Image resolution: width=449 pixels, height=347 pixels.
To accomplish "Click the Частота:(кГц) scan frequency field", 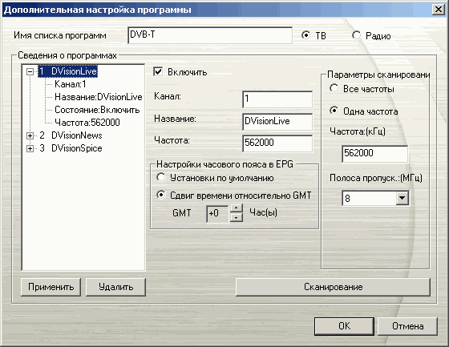I will [x=375, y=154].
